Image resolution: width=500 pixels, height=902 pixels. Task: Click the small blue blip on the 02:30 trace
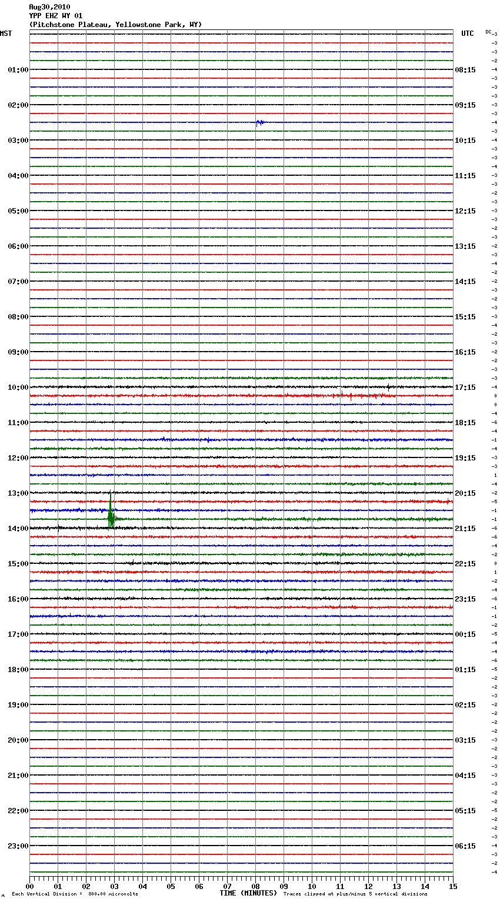point(260,122)
